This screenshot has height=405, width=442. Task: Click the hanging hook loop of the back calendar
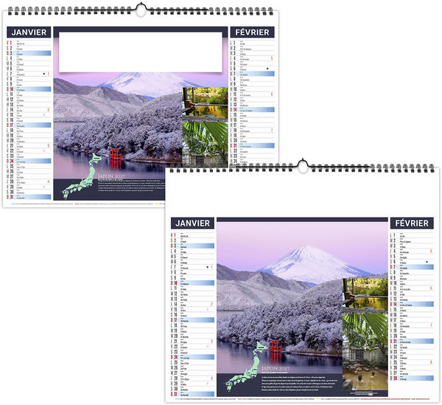[x=141, y=10]
